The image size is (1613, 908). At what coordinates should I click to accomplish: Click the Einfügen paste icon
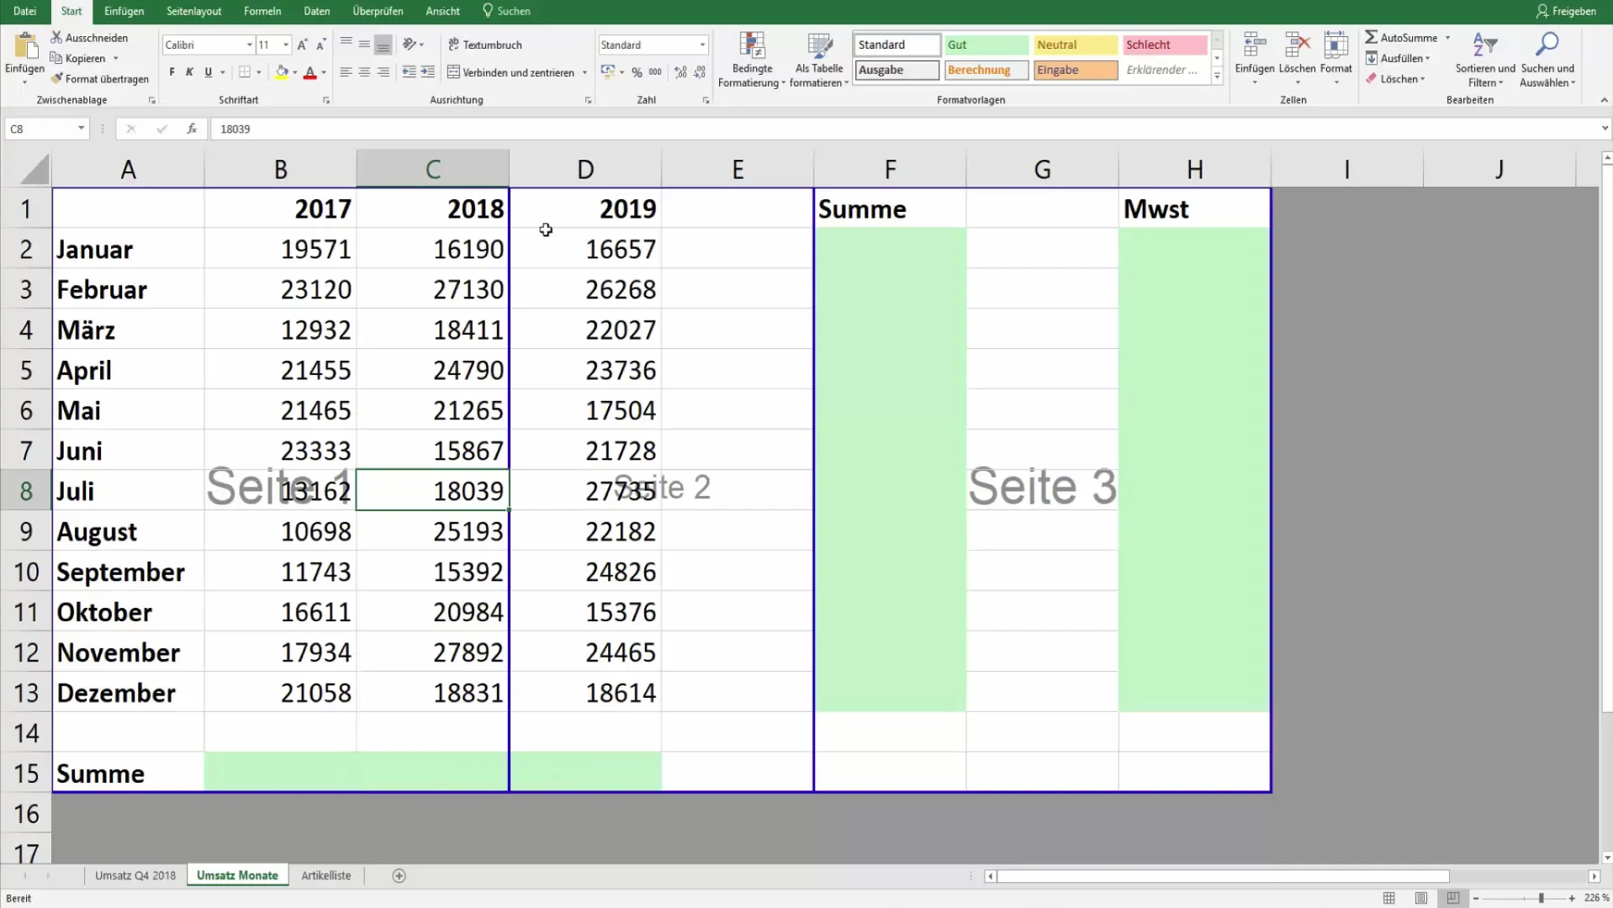24,46
